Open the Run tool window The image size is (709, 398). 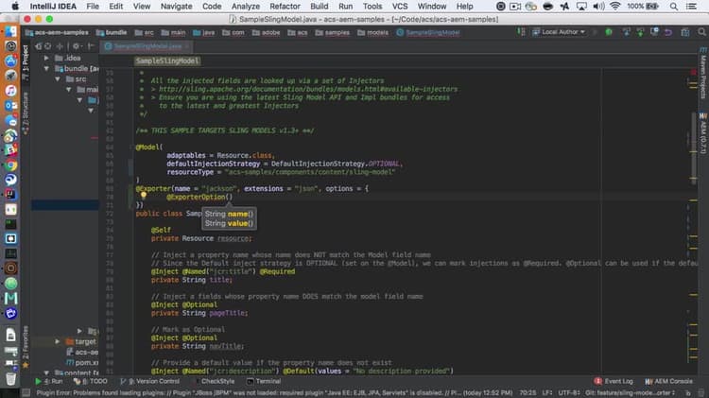pyautogui.click(x=49, y=381)
